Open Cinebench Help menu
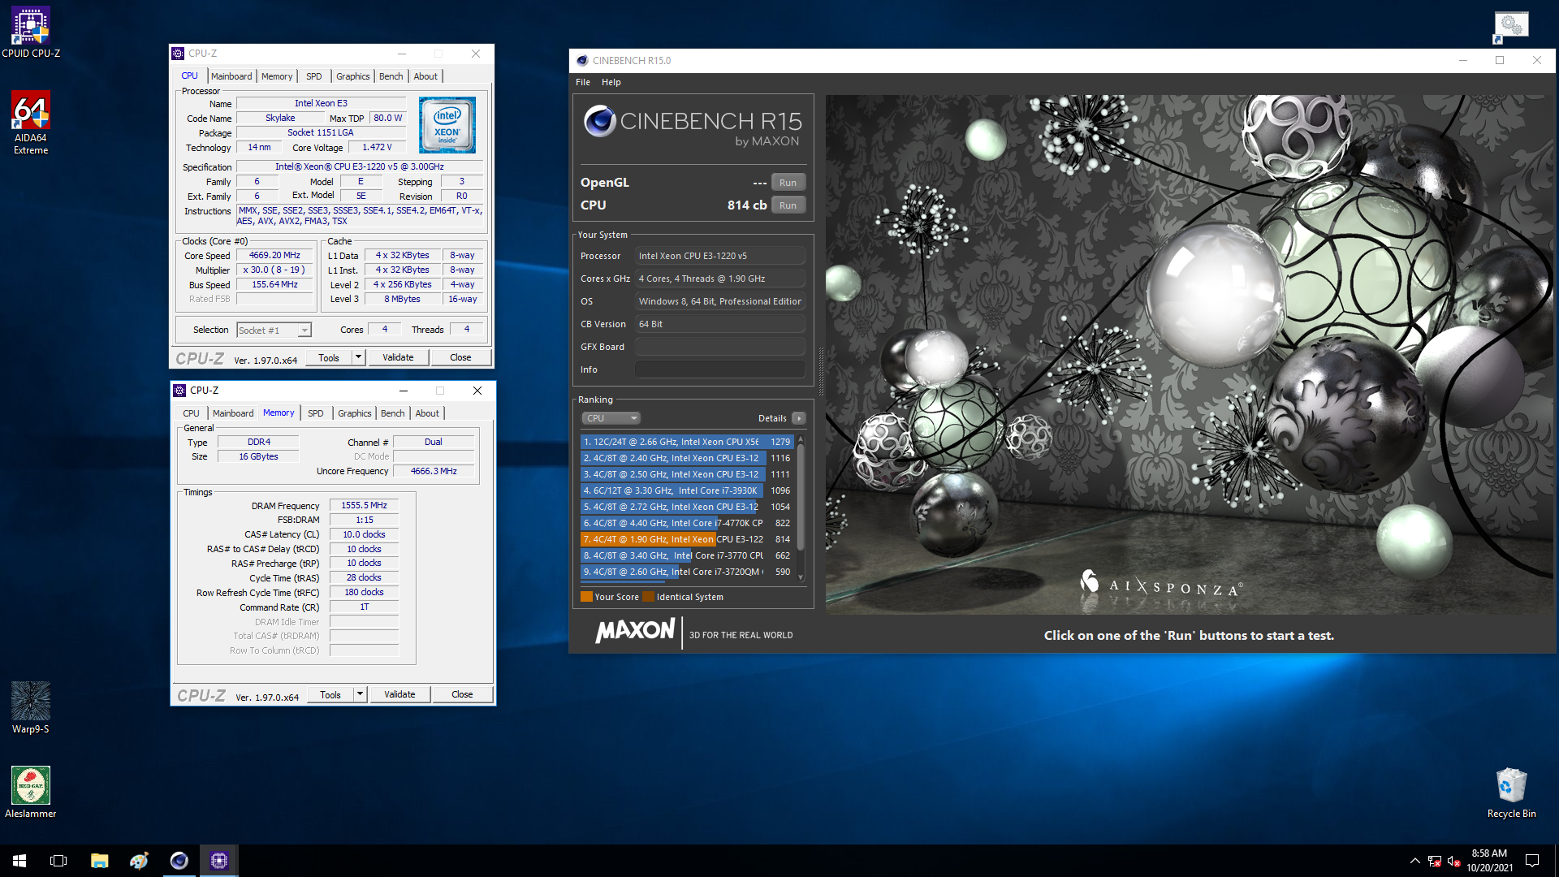The image size is (1559, 877). click(x=611, y=82)
